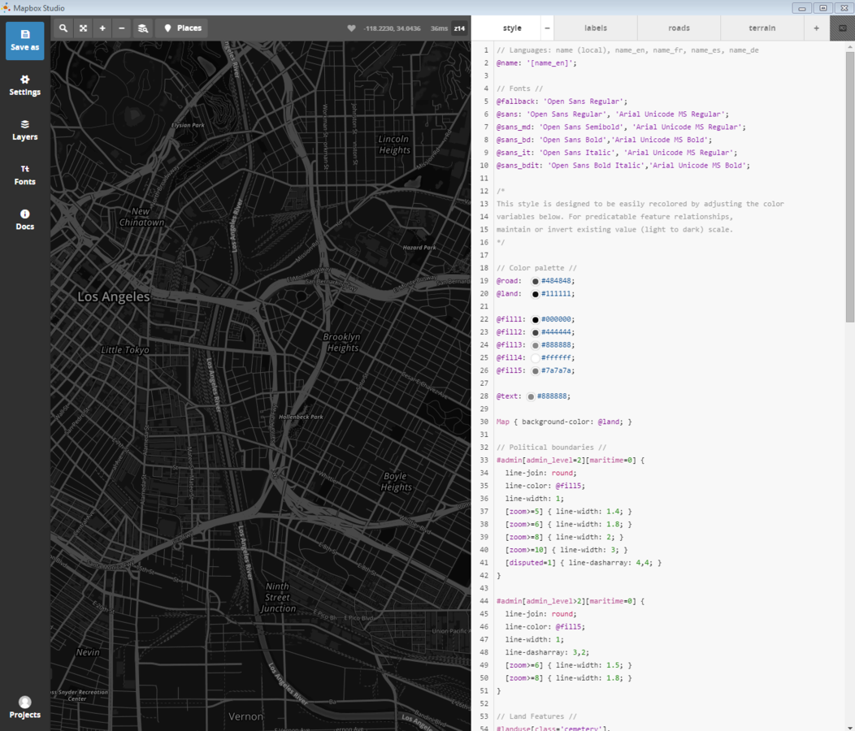This screenshot has height=731, width=855.
Task: Switch to the terrain tab
Action: pyautogui.click(x=762, y=28)
